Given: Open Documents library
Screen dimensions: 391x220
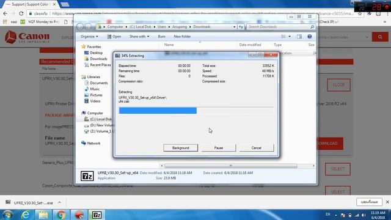Looking at the screenshot, I should pos(97,83).
